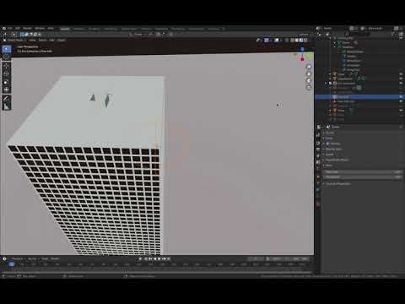Click the pan view hand icon

point(309,73)
